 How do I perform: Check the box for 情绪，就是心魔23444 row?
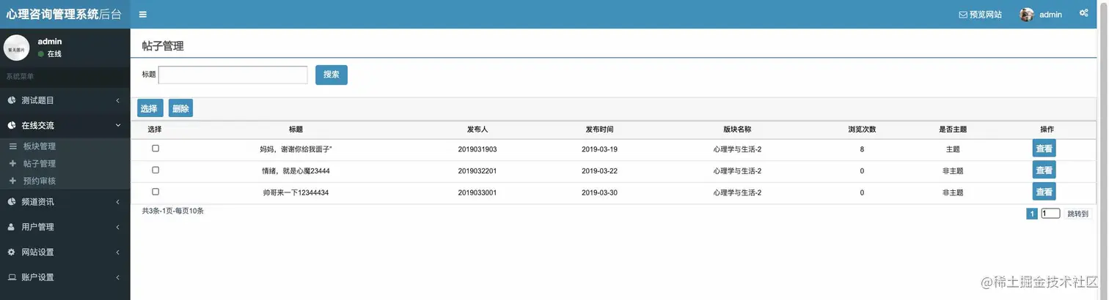155,170
